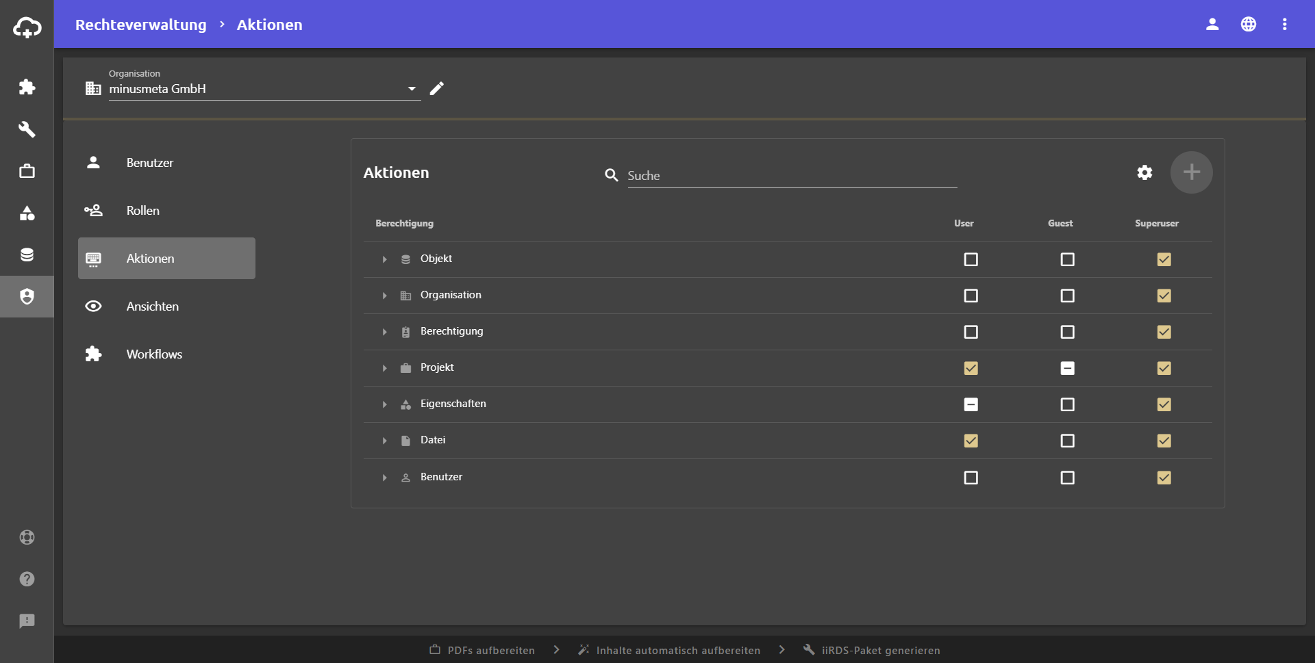Click the building organisation icon
This screenshot has height=663, width=1315.
93,88
